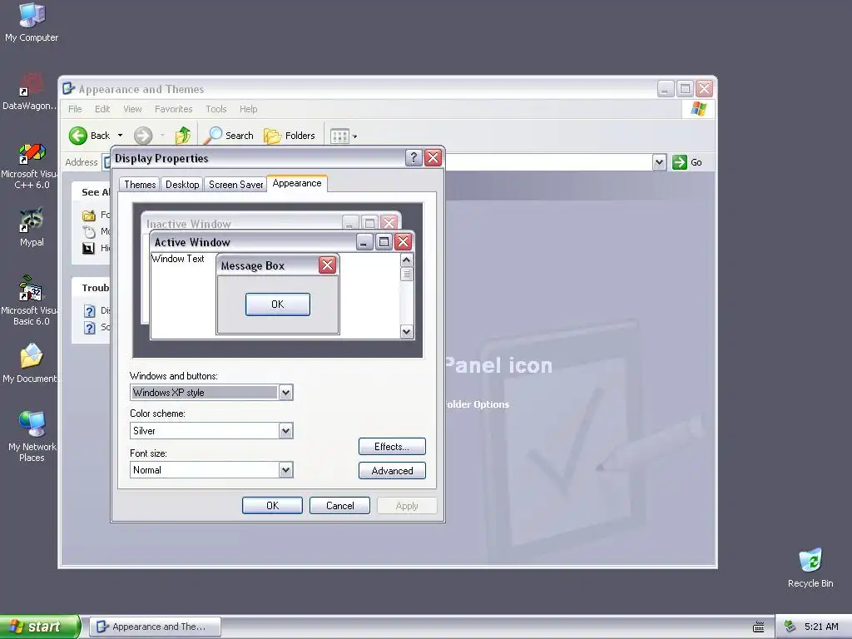Select the Appearance tab
852x639 pixels.
pos(297,183)
